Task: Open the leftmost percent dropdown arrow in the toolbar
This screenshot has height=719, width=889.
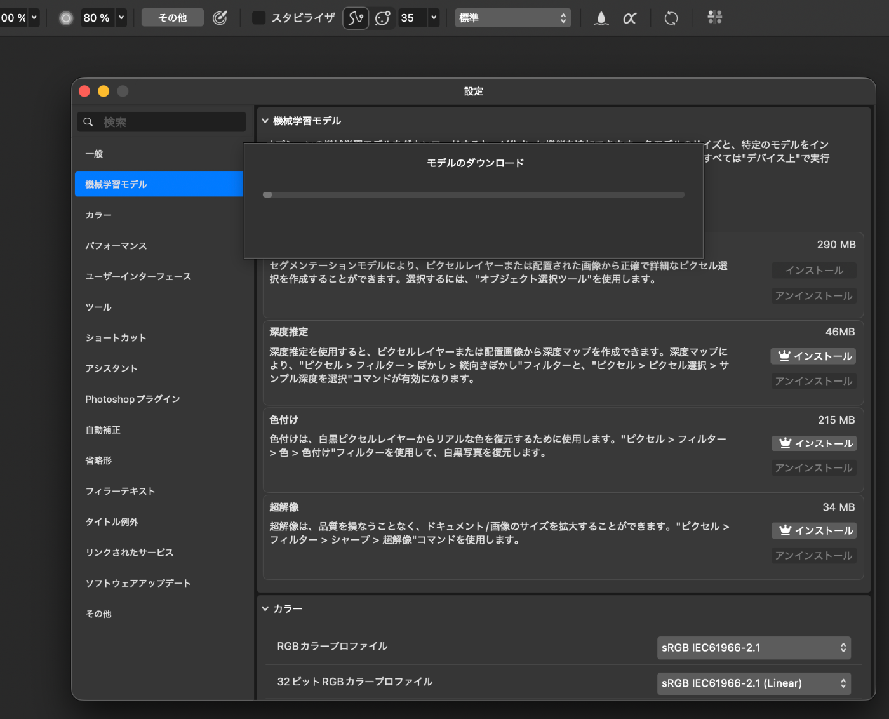Action: (x=34, y=18)
